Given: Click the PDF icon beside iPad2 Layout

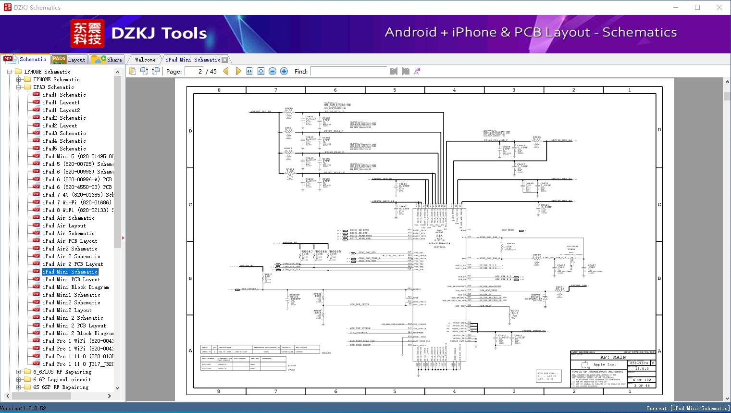Looking at the screenshot, I should point(36,125).
